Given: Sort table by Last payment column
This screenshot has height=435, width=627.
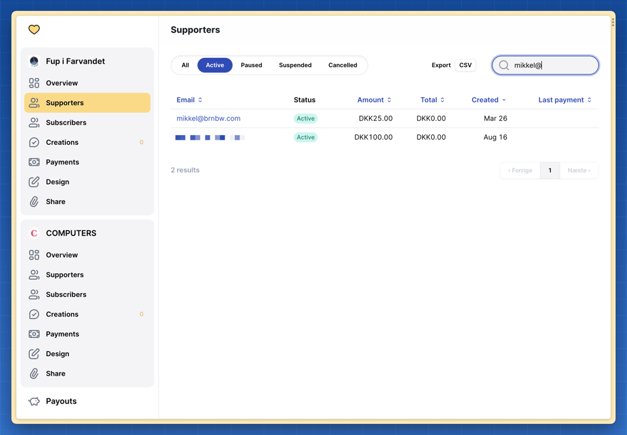Looking at the screenshot, I should point(564,100).
